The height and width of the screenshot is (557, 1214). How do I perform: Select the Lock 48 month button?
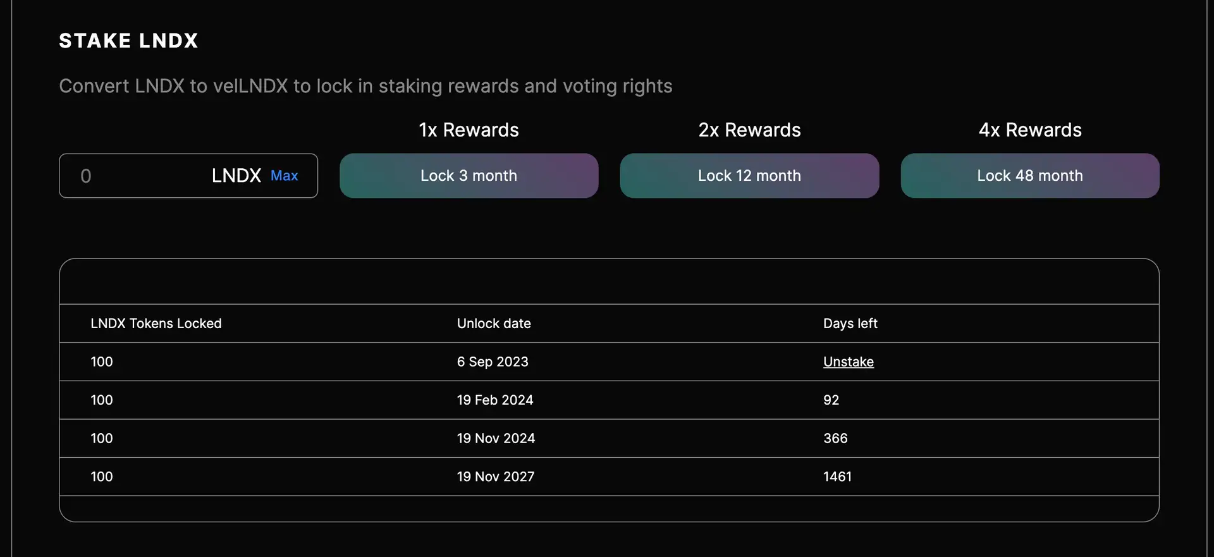pos(1030,176)
